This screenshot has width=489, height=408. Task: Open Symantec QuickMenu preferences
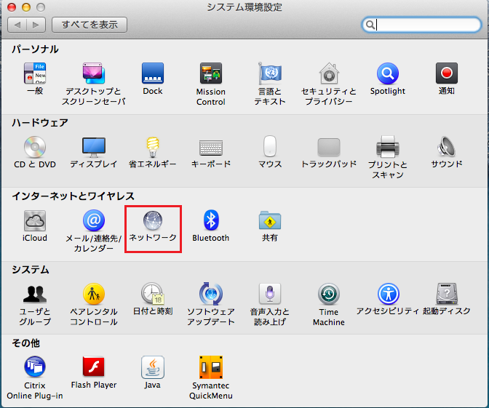[211, 367]
